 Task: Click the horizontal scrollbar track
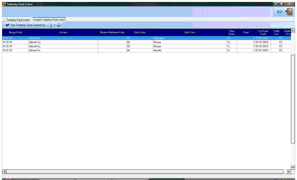click(x=145, y=172)
